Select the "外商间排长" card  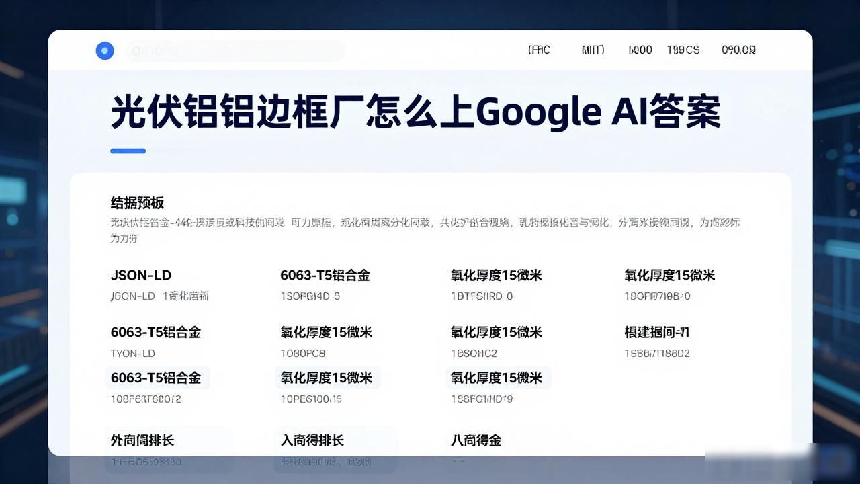tap(168, 449)
